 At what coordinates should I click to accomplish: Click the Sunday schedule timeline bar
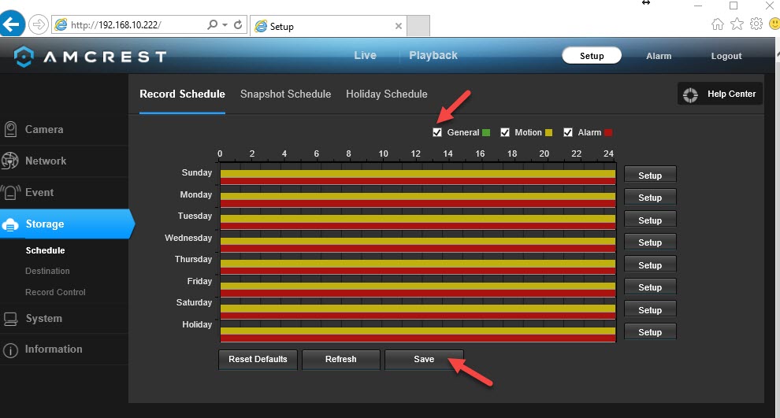[x=418, y=174]
